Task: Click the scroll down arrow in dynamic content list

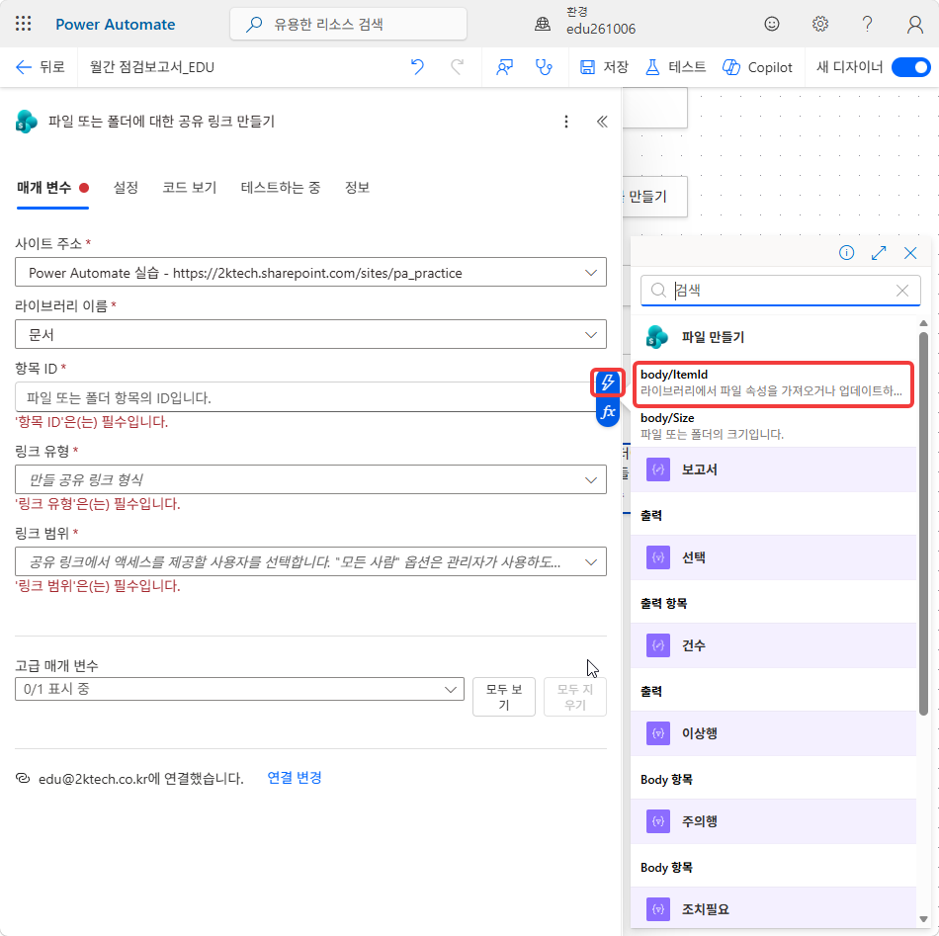Action: click(x=923, y=920)
